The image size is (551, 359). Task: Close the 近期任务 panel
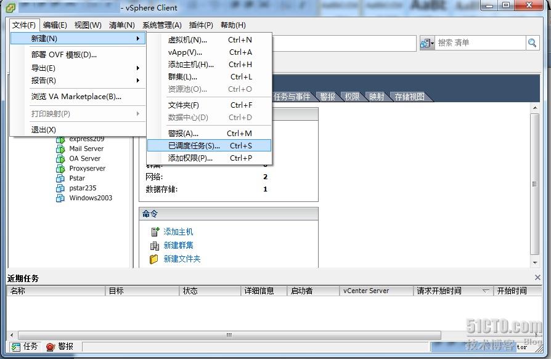point(537,278)
